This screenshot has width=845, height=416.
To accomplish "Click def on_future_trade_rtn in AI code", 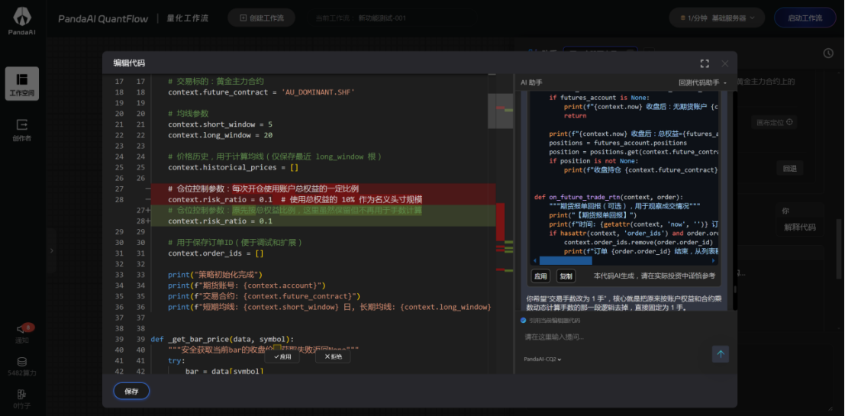I will click(609, 197).
